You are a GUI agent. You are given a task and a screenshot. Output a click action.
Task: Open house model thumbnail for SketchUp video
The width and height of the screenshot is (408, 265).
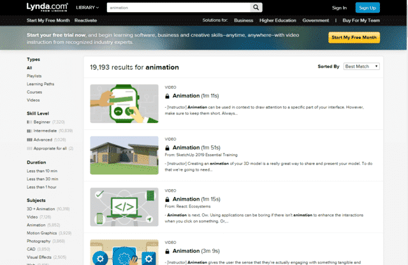(124, 155)
